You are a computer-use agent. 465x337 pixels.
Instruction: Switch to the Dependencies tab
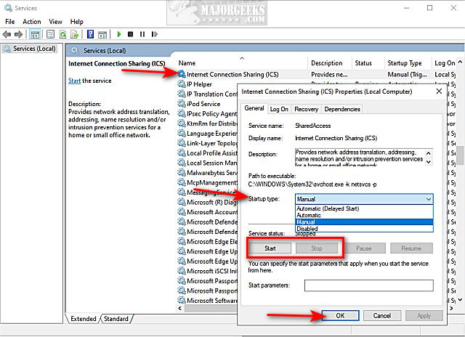pos(342,110)
